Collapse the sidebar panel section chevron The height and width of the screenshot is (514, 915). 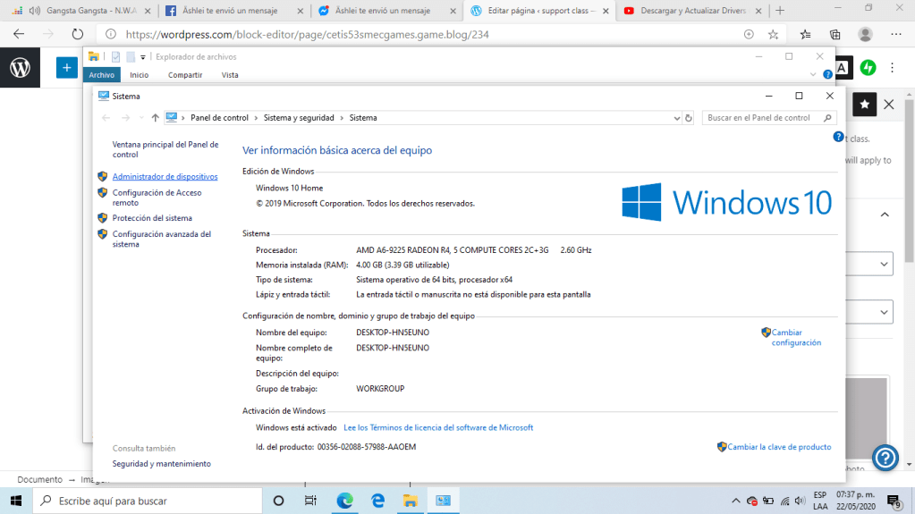(x=885, y=215)
